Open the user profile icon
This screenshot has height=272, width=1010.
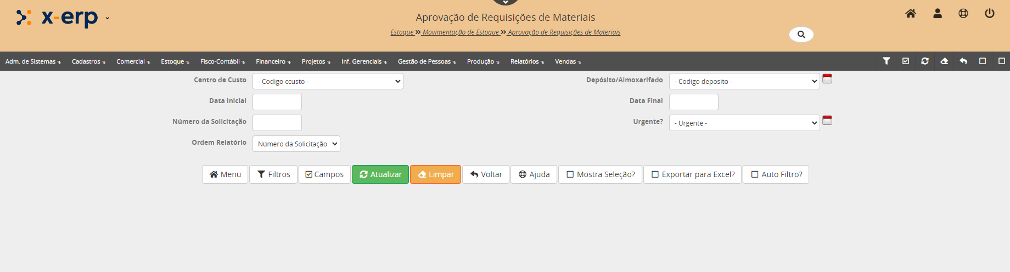pyautogui.click(x=938, y=14)
